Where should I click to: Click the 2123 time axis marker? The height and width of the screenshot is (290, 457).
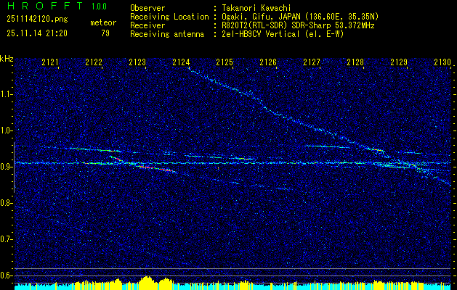pyautogui.click(x=137, y=62)
